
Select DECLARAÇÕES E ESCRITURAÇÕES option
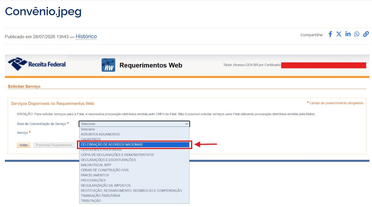coord(134,160)
